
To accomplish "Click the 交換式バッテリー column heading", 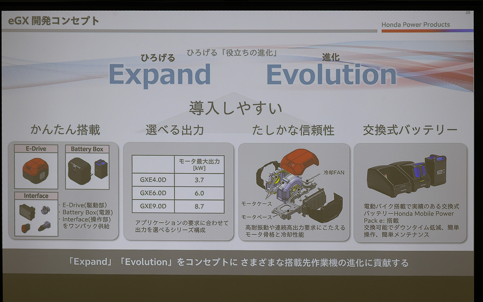I will coord(410,130).
